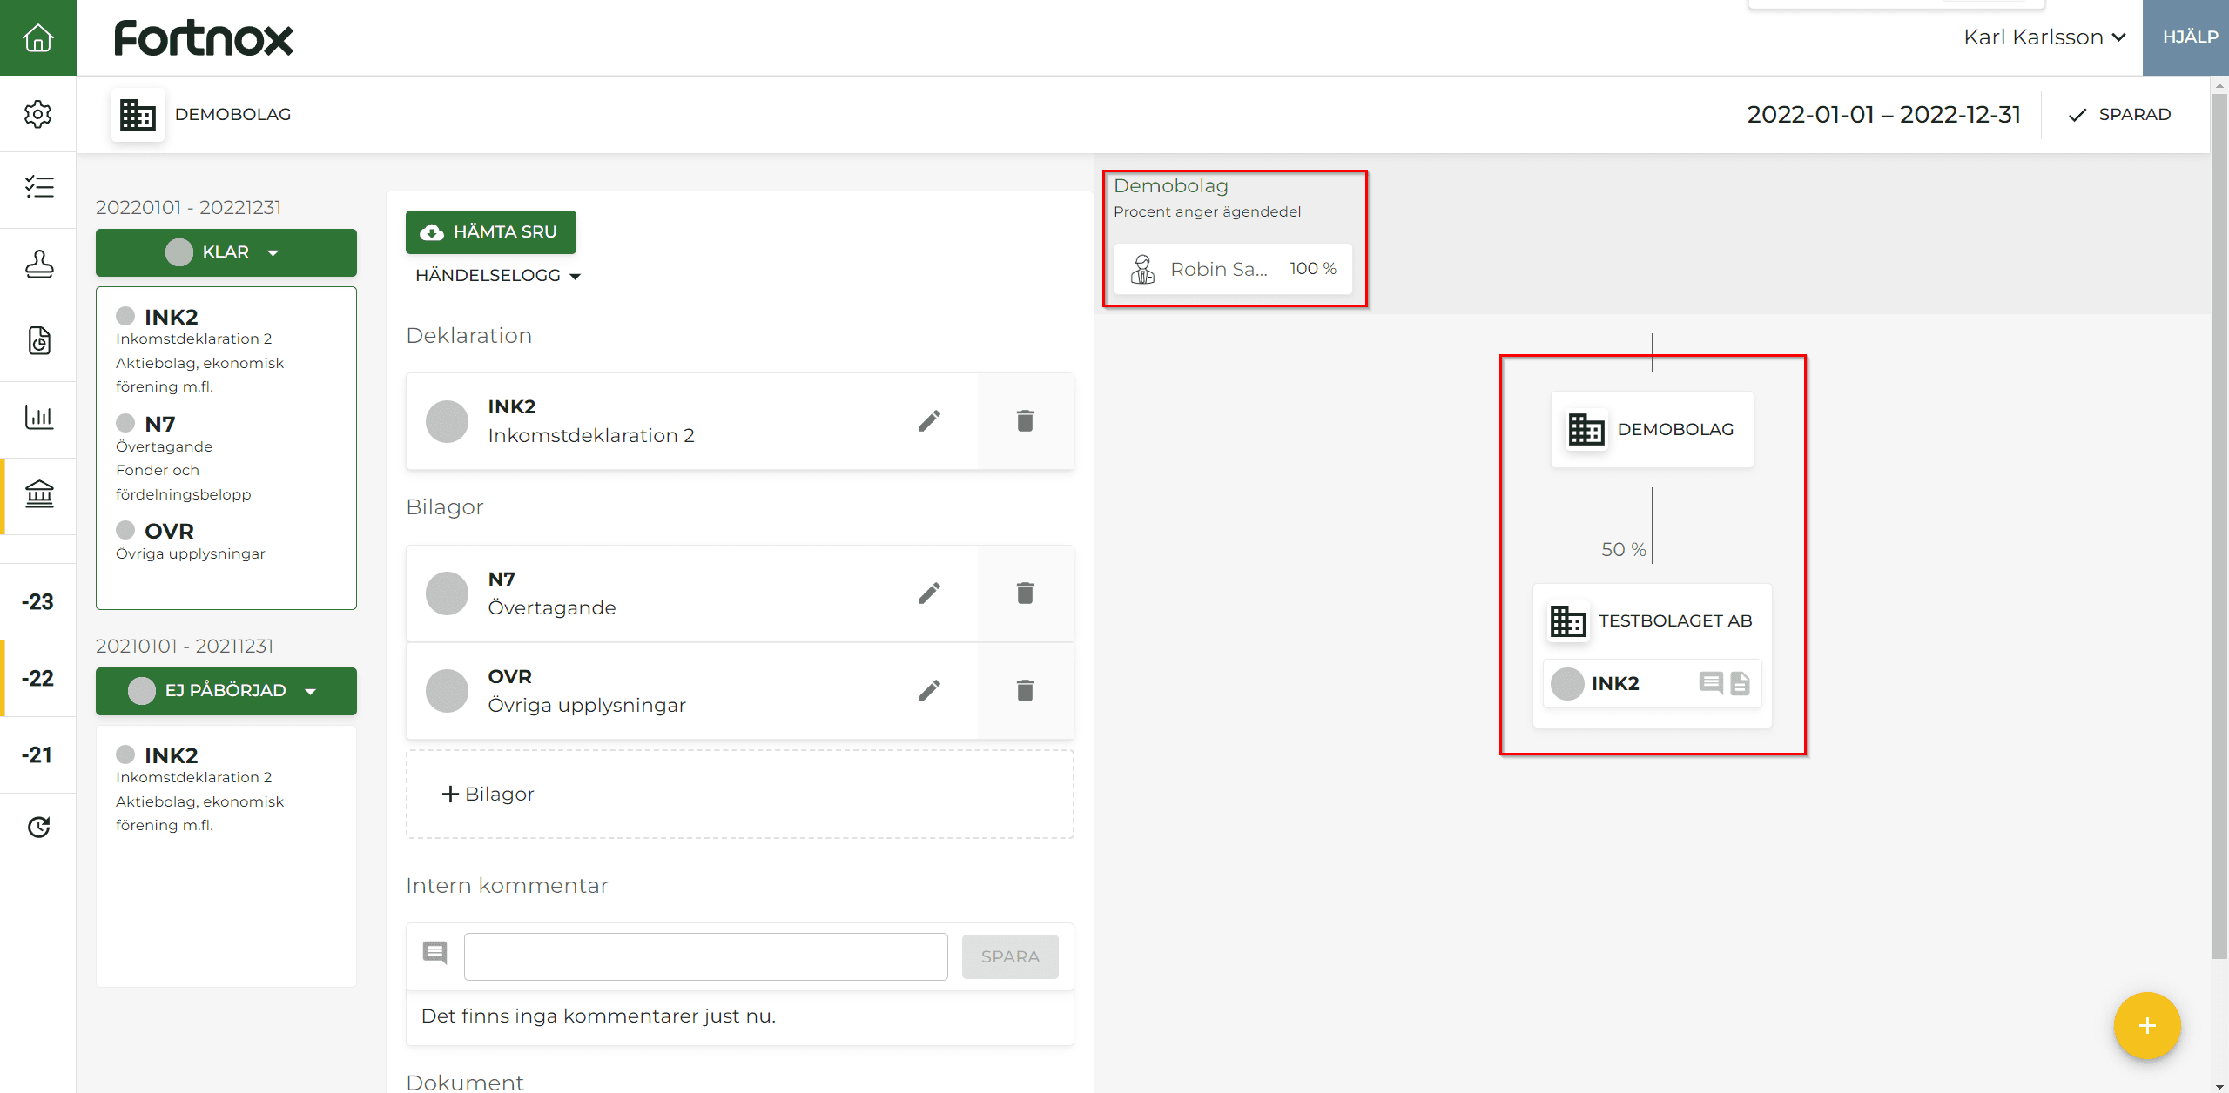This screenshot has width=2229, height=1093.
Task: Edit INK2 Inkomstdeklaration 2 with pencil icon
Action: (929, 421)
